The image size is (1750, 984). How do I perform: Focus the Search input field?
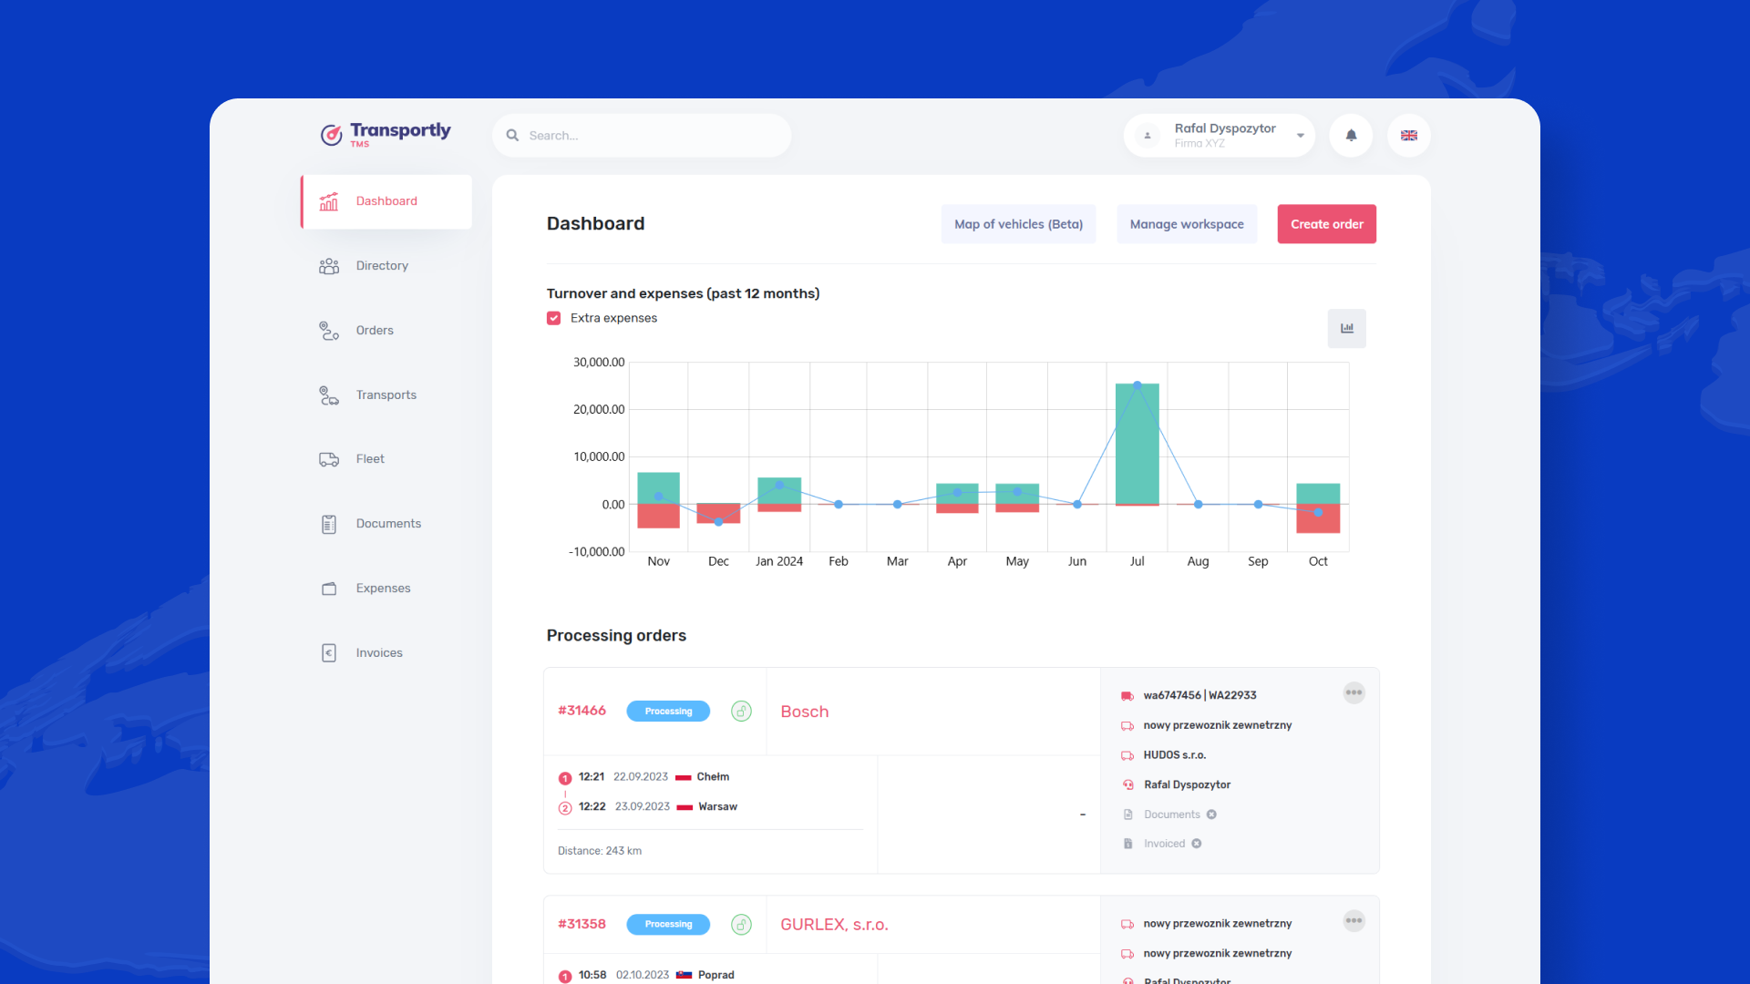coord(642,136)
